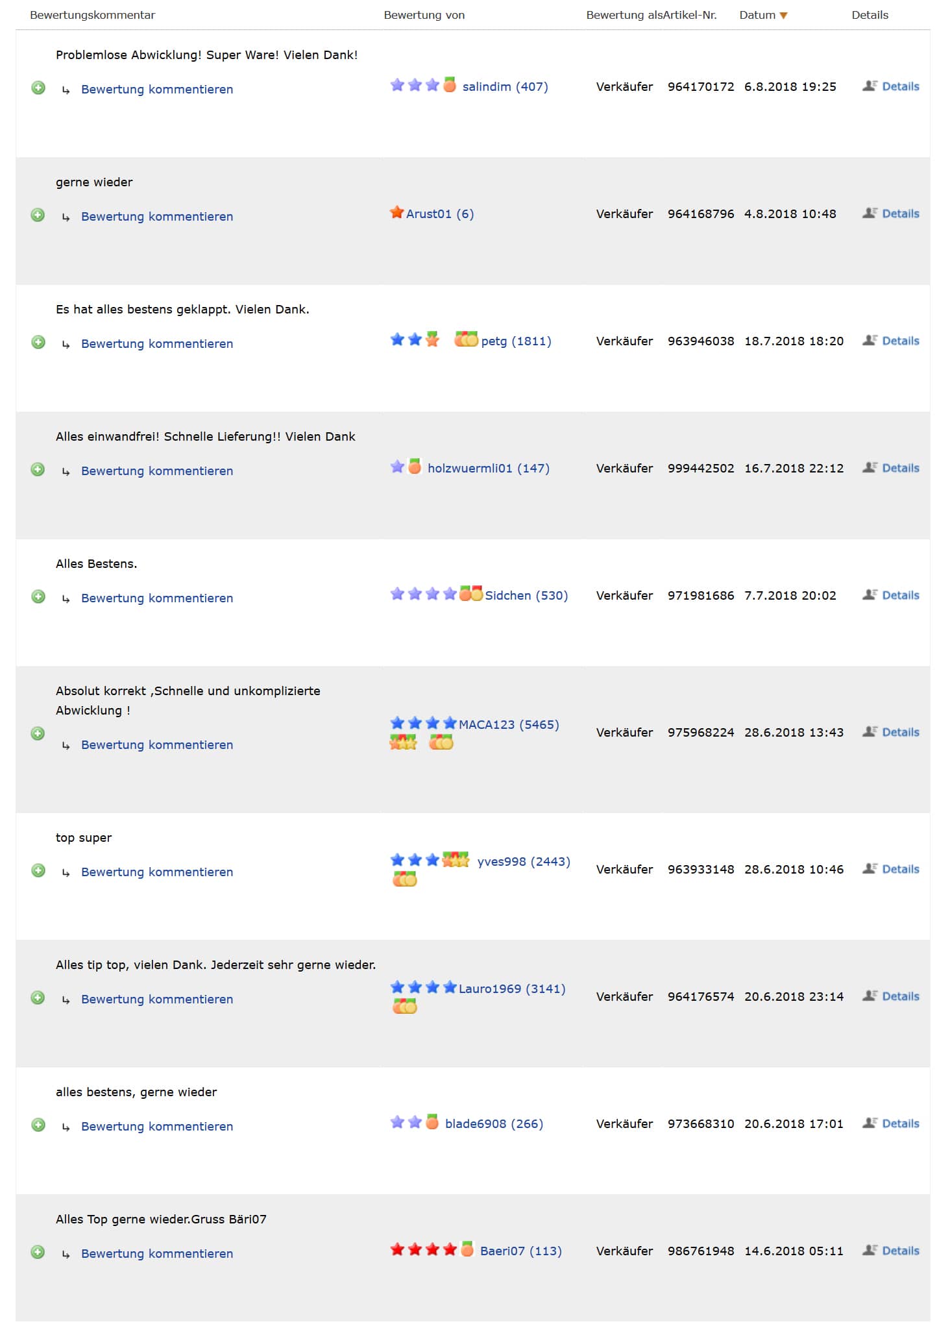Click purple stars beside blade6908
950x1324 pixels.
point(406,1122)
